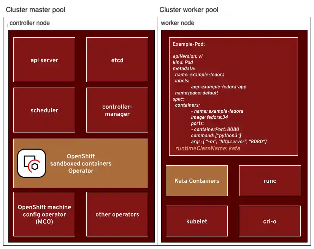Click the runtimeClassName: kata line
The image size is (314, 249).
pos(208,148)
